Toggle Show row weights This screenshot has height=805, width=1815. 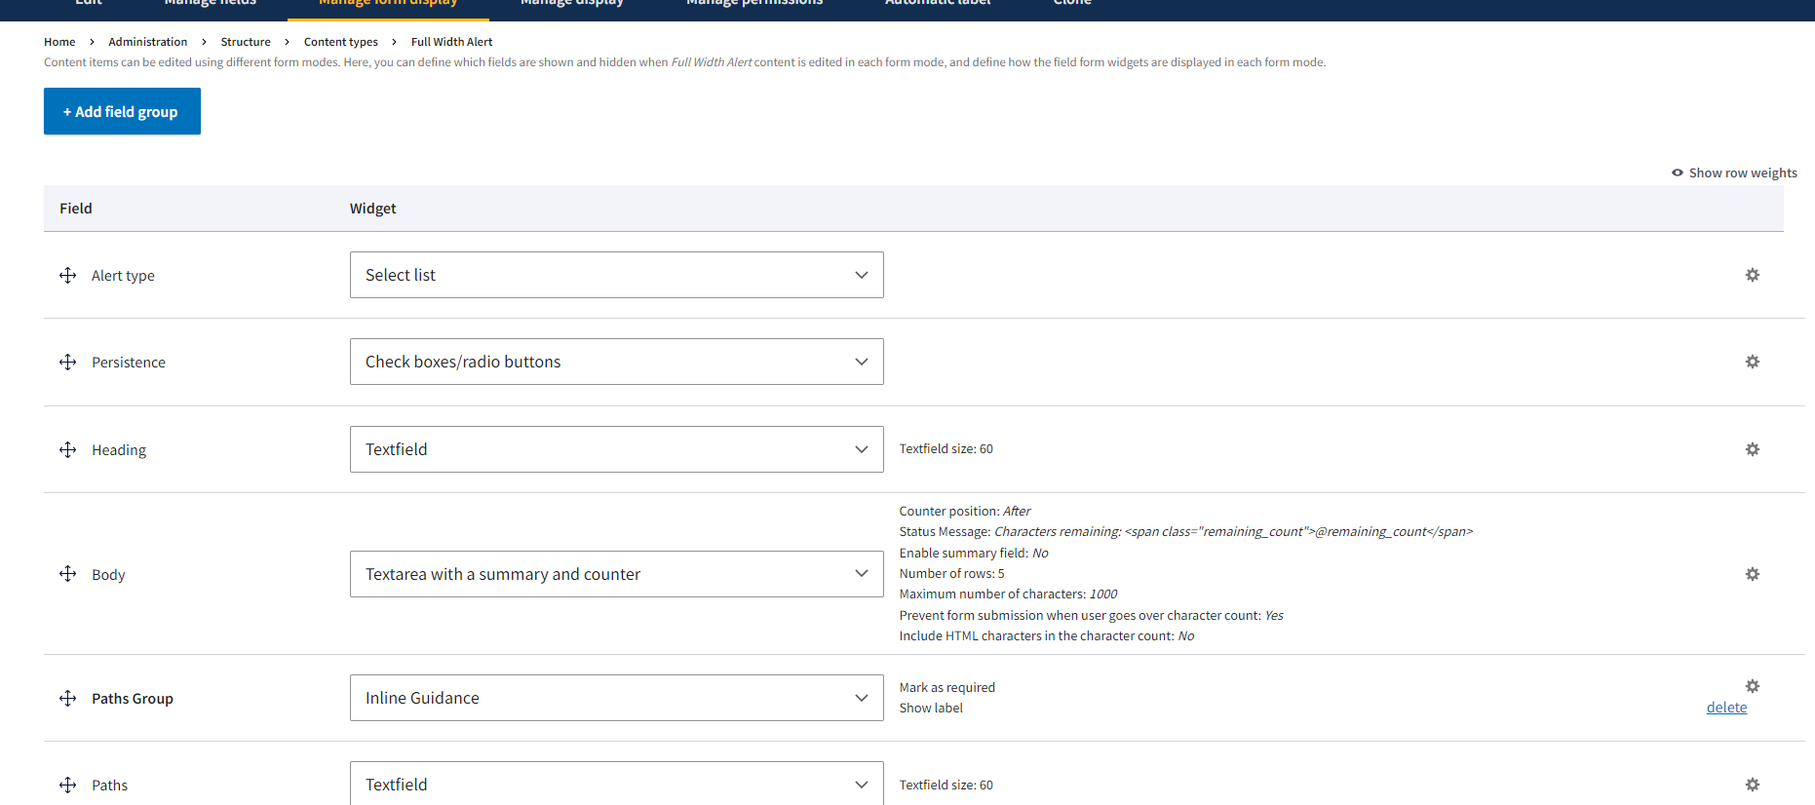click(1734, 172)
